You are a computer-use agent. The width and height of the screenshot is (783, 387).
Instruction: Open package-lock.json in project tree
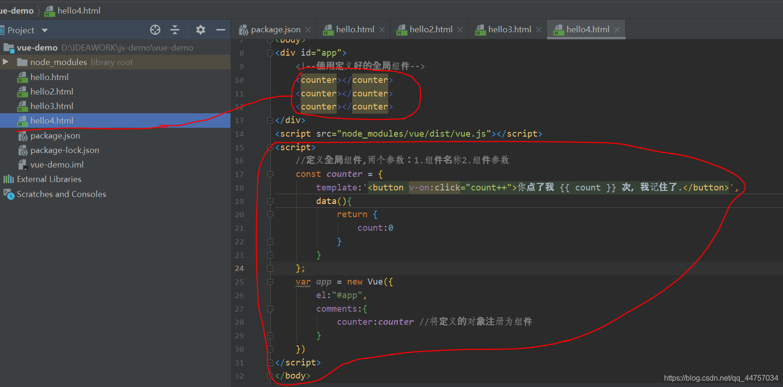(65, 150)
